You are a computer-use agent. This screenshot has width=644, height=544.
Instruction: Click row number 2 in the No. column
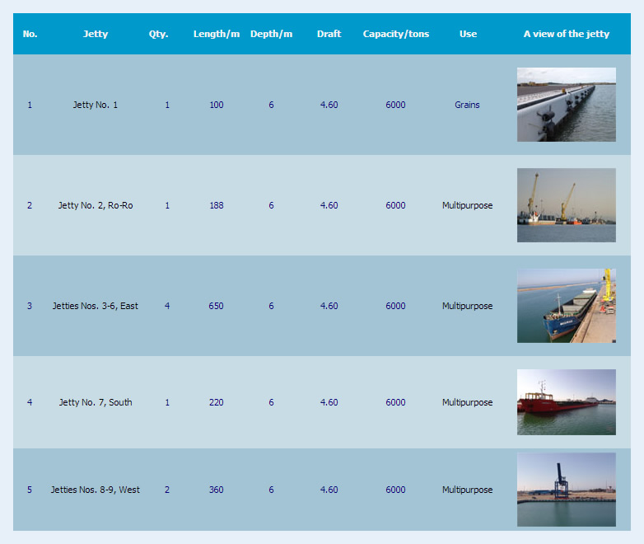pyautogui.click(x=30, y=205)
